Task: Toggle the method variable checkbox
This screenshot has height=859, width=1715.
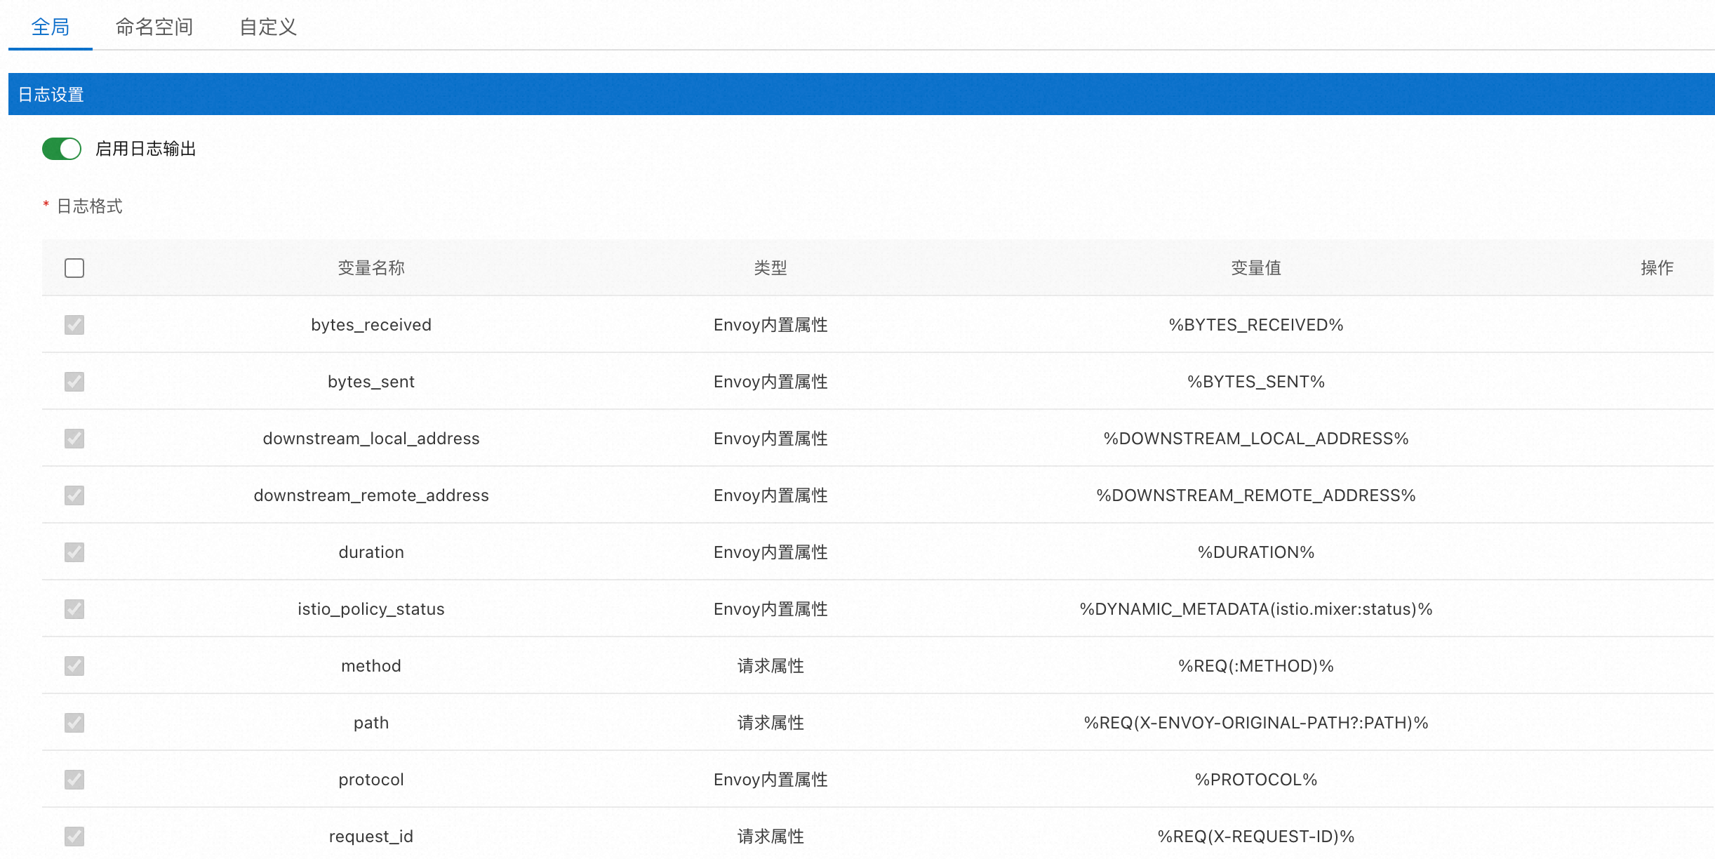Action: point(74,665)
